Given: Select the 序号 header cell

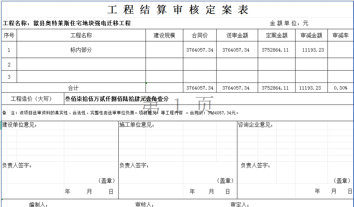Looking at the screenshot, I should pos(9,35).
